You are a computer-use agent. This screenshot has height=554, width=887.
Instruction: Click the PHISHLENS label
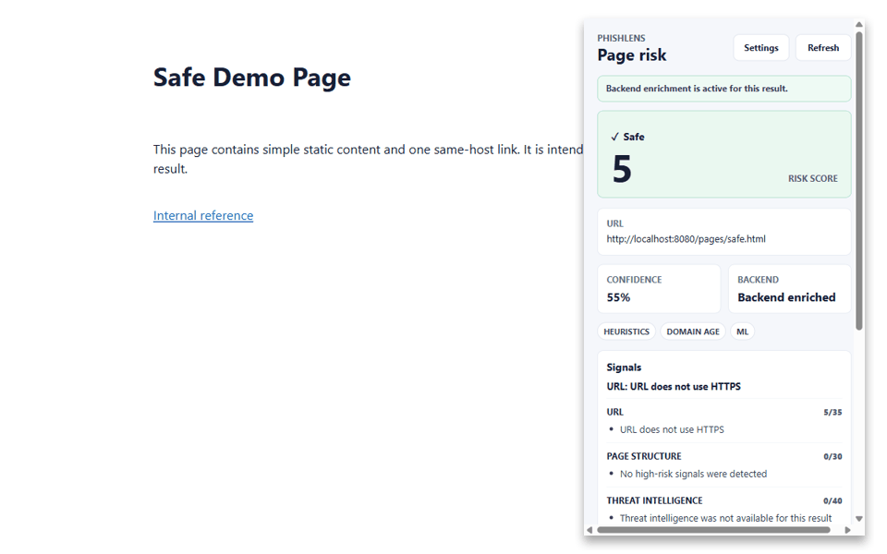click(621, 38)
